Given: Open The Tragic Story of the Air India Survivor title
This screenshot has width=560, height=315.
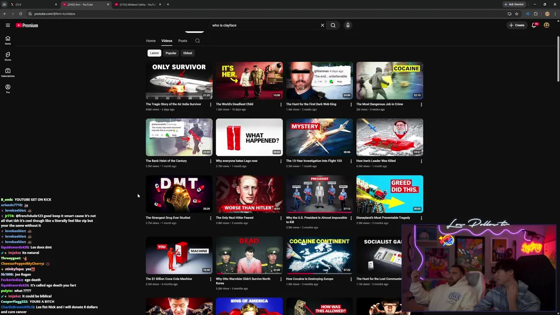Looking at the screenshot, I should pos(173,104).
